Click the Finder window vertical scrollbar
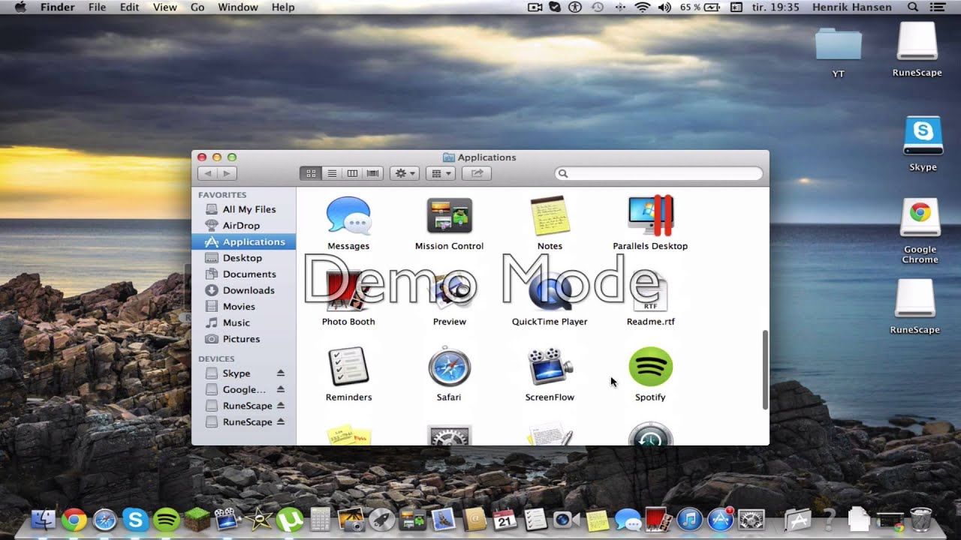The width and height of the screenshot is (961, 540). click(x=765, y=370)
